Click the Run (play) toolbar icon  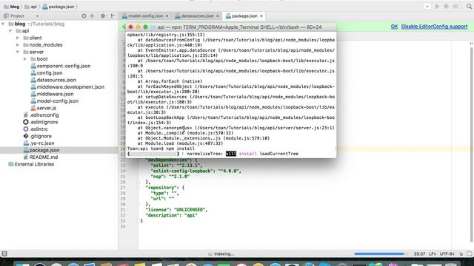tap(437, 7)
